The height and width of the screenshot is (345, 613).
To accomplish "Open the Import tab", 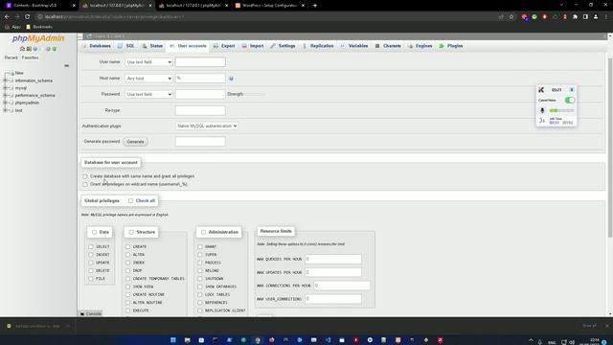I will (253, 46).
